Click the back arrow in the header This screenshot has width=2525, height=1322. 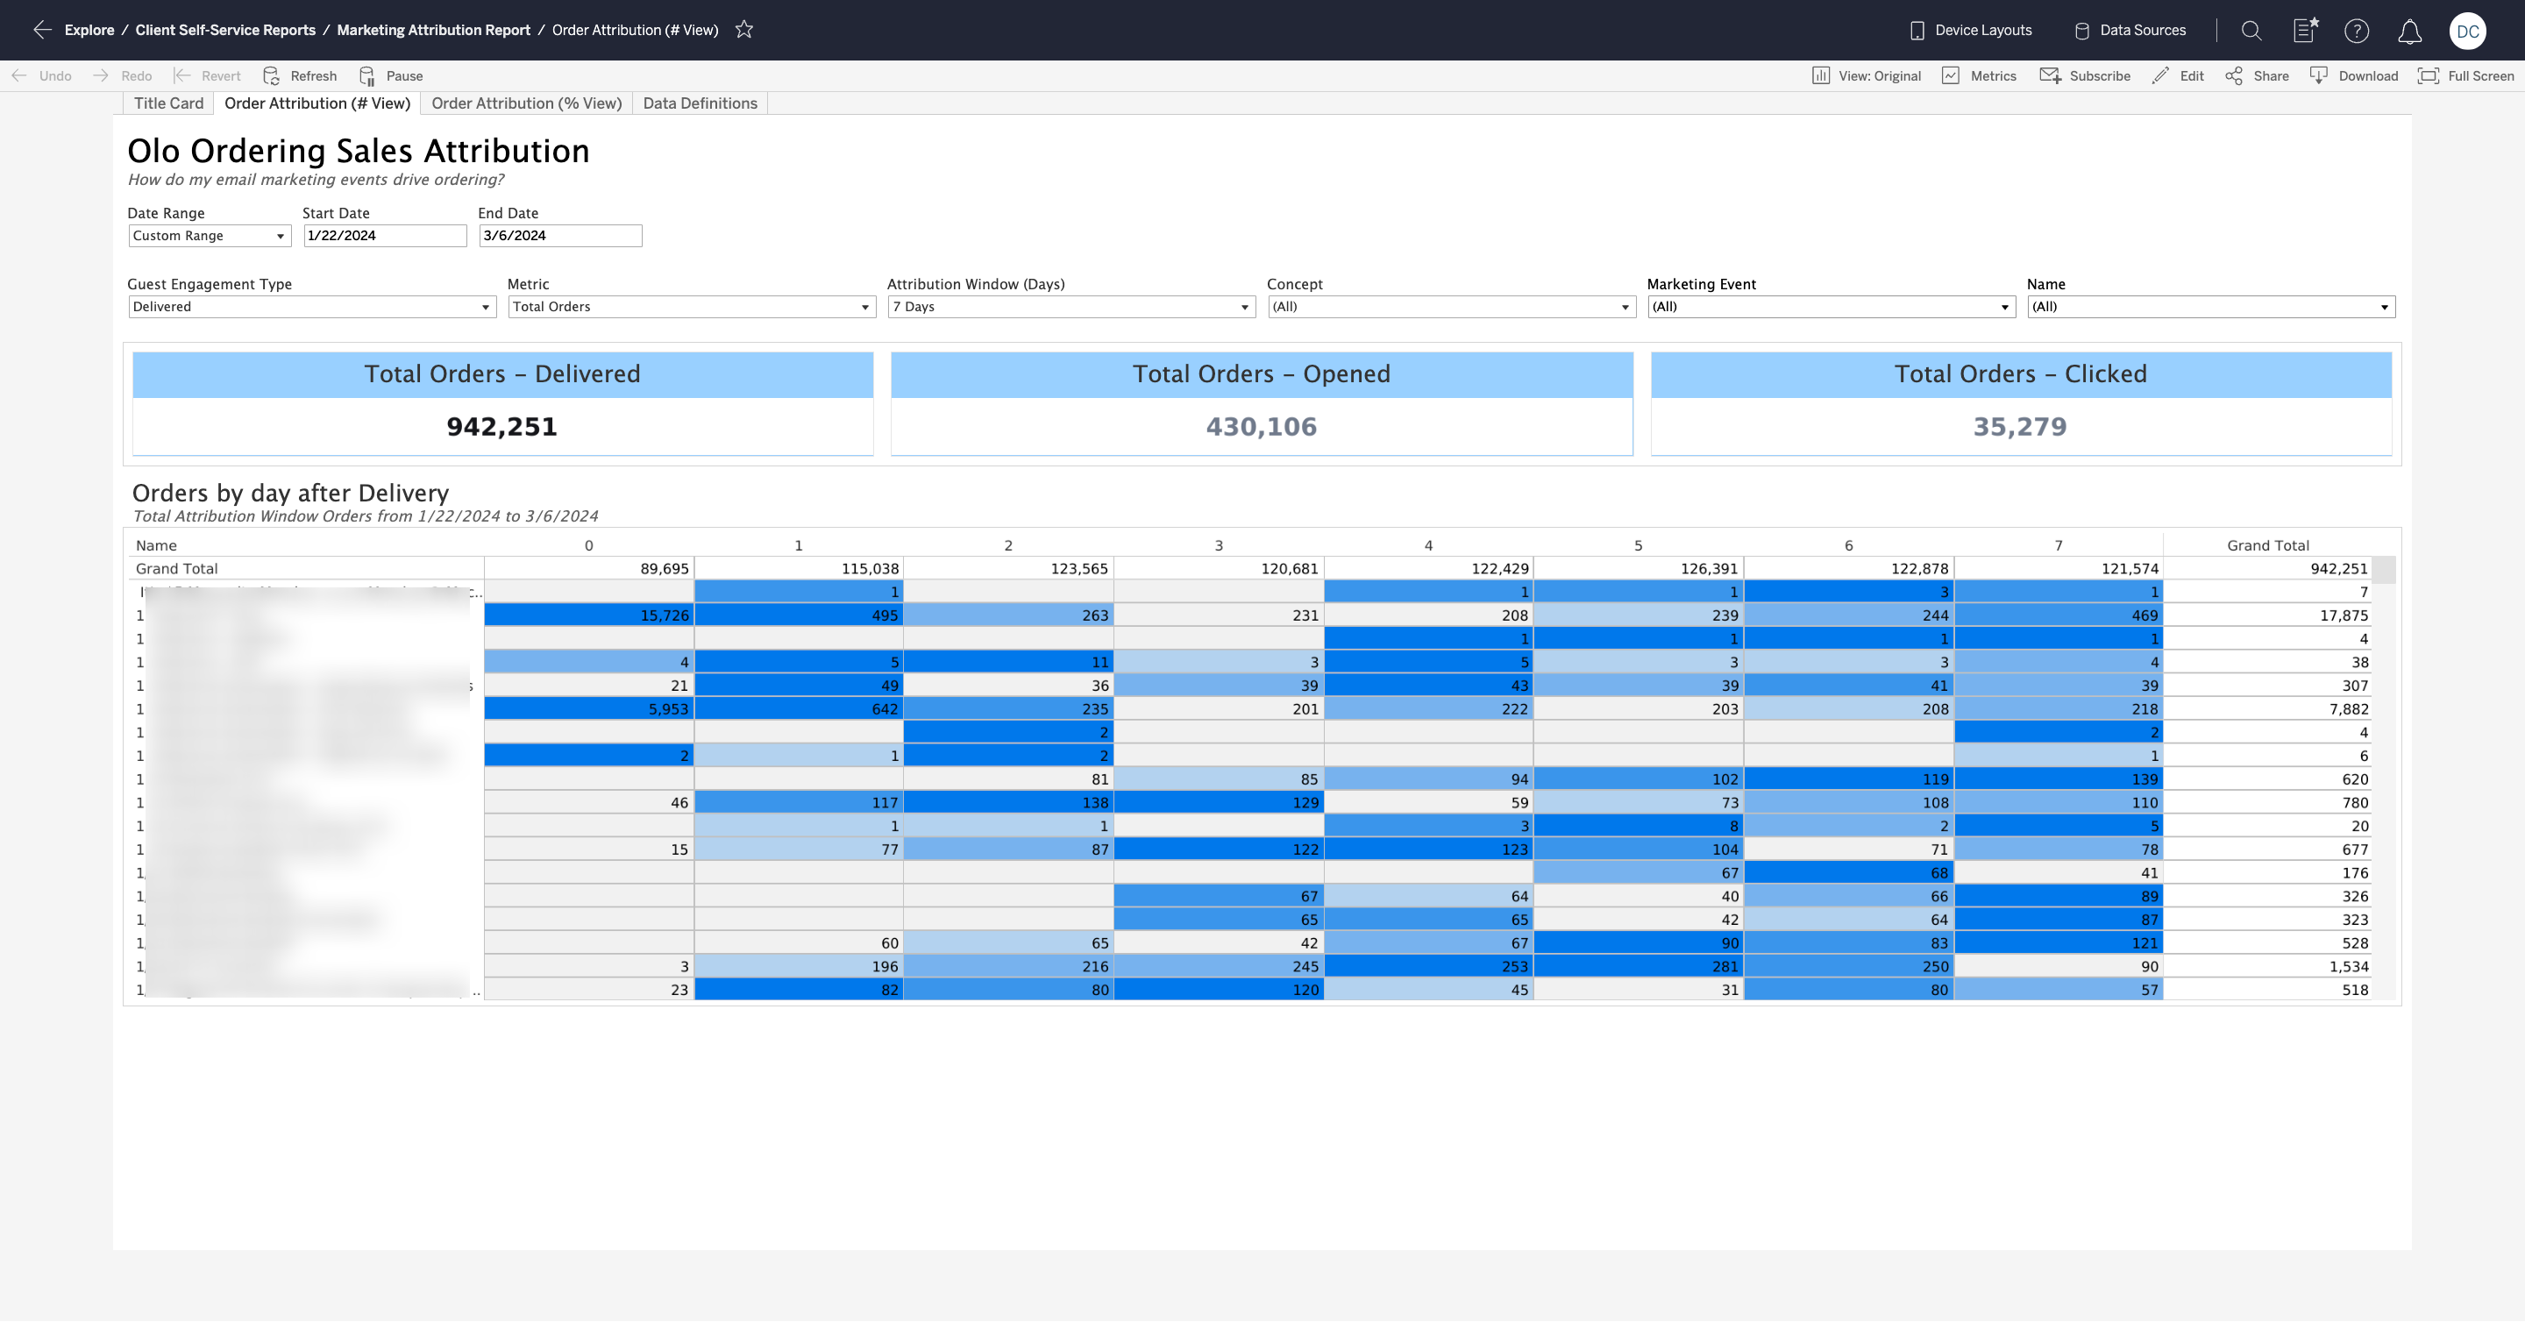[x=42, y=30]
